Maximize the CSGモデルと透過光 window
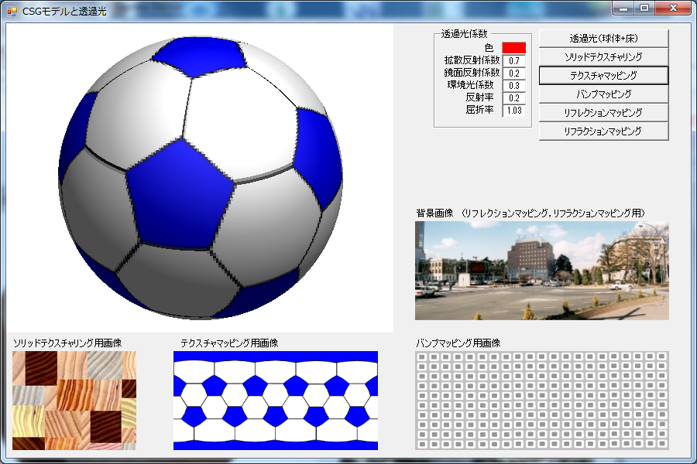 pyautogui.click(x=644, y=9)
